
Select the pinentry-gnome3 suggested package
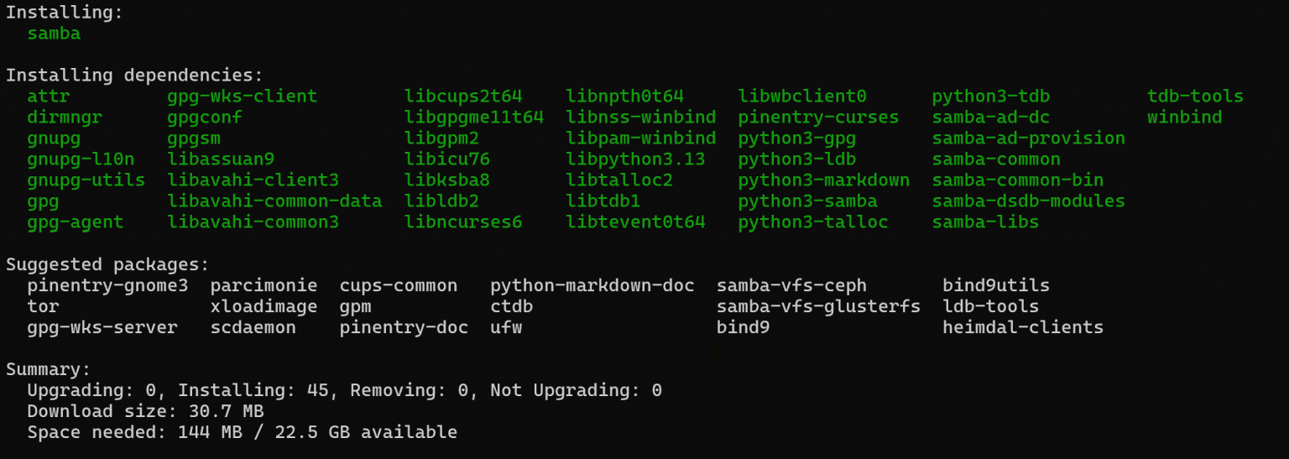(x=107, y=285)
